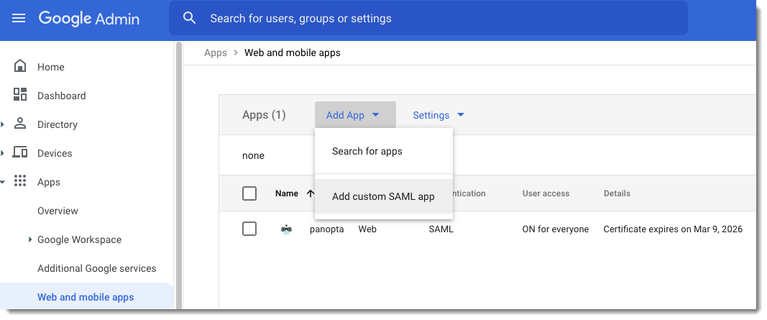Sort by the Name column arrow

click(x=310, y=193)
